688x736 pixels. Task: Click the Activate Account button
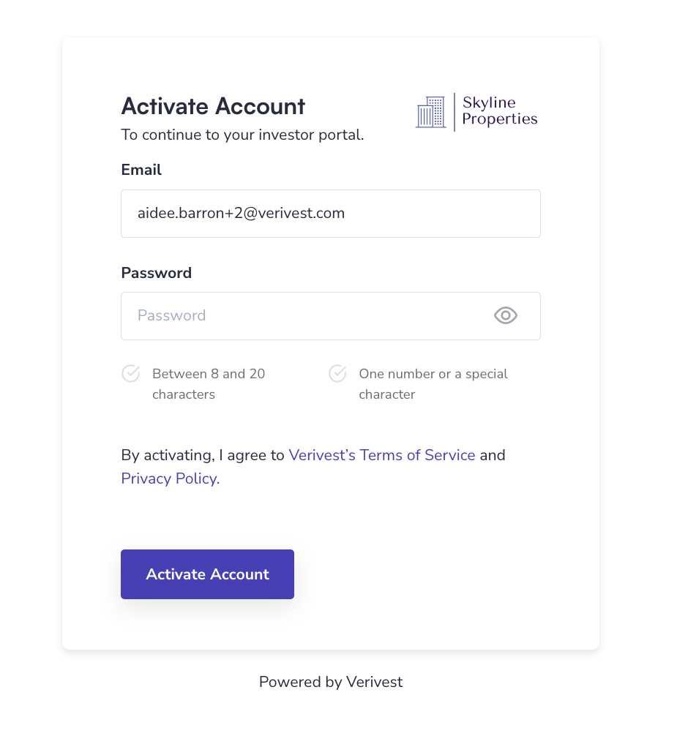(208, 574)
